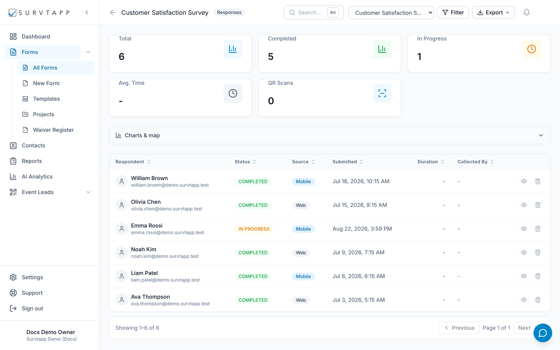Screen dimensions: 560x350
Task: Sign out of the account
Action: [50, 308]
